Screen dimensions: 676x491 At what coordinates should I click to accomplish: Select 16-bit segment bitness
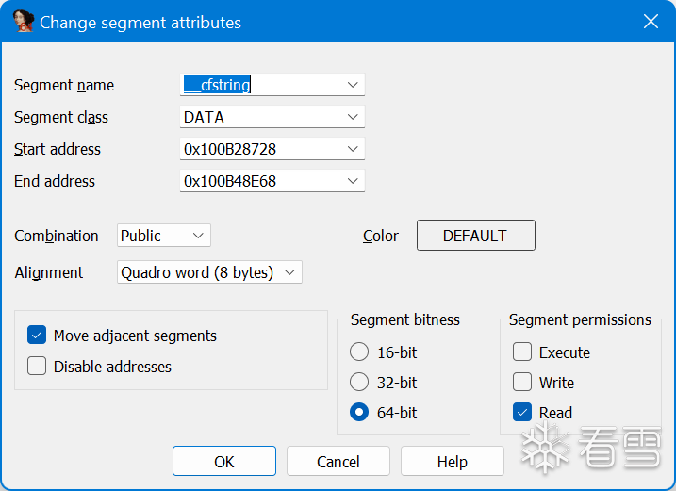click(359, 352)
